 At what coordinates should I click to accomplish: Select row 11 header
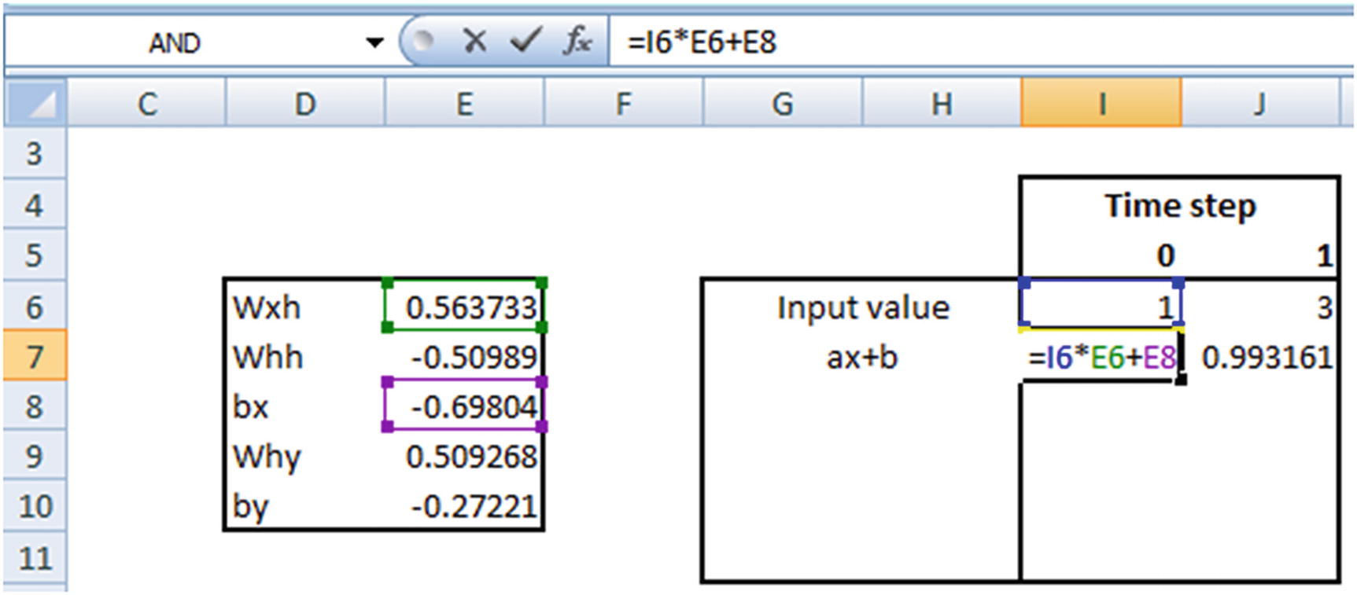(35, 557)
